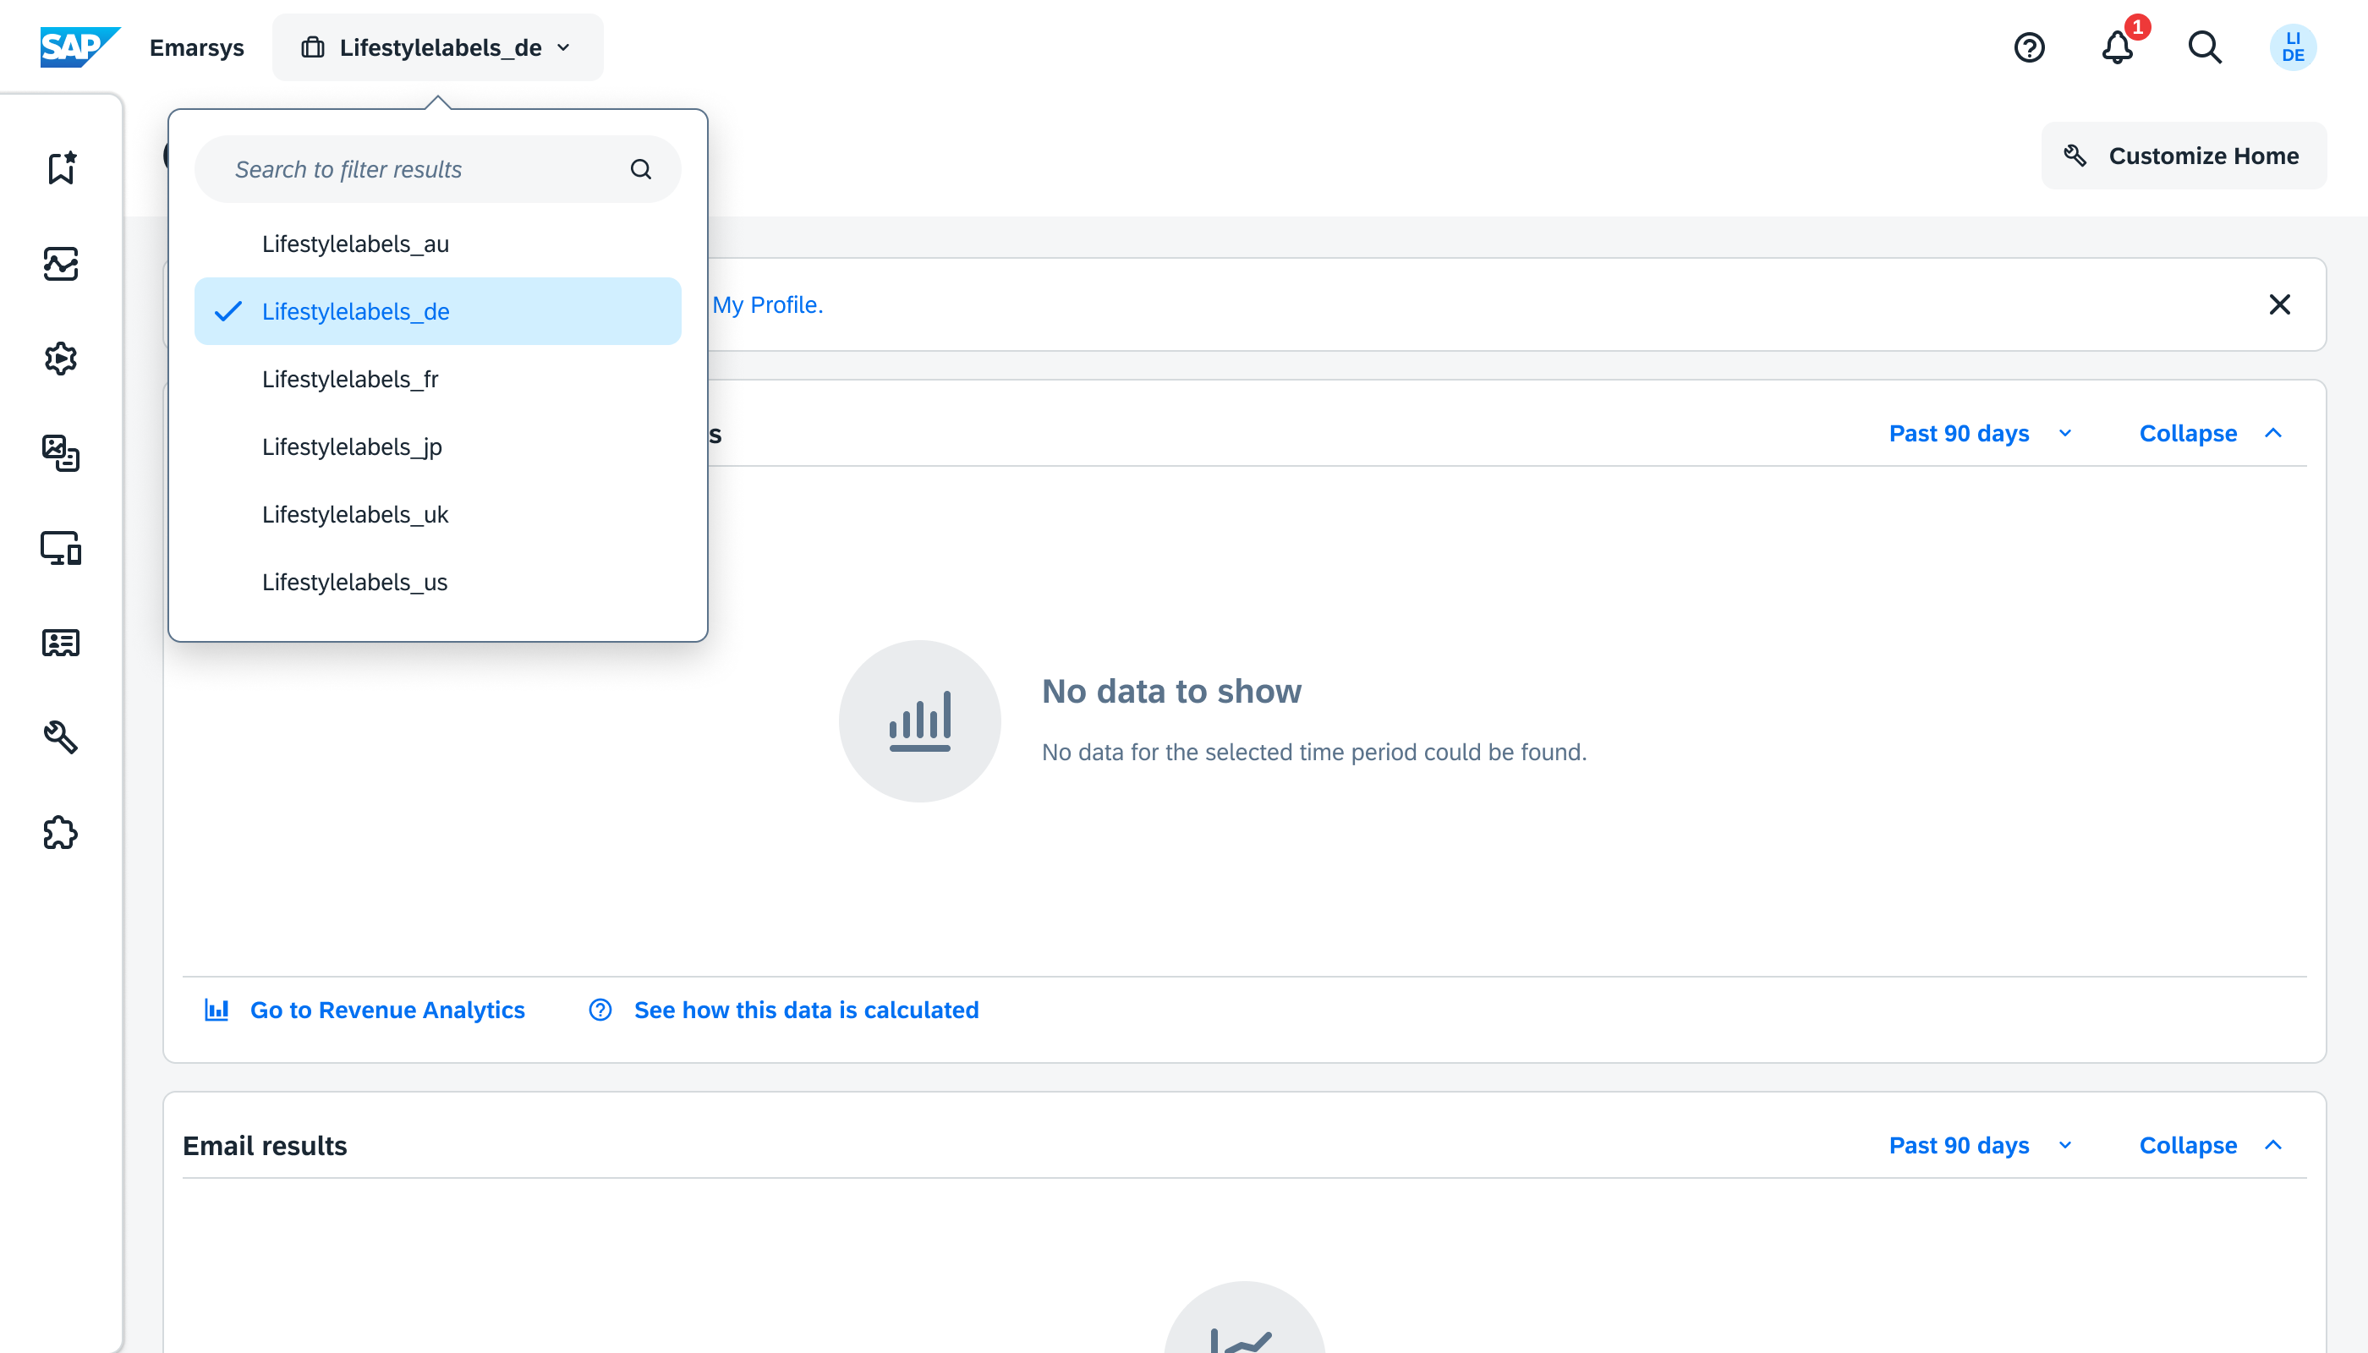Open the notifications bell
The width and height of the screenshot is (2368, 1353).
click(2117, 47)
